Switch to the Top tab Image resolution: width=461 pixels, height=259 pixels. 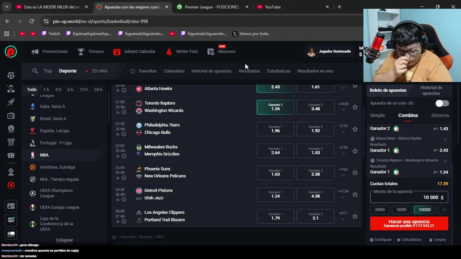click(x=48, y=71)
